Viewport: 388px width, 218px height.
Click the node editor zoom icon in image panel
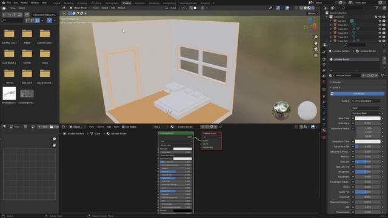54,139
